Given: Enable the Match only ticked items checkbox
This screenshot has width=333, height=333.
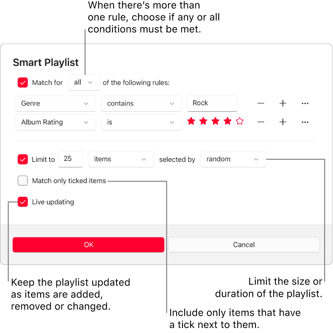Looking at the screenshot, I should (23, 181).
